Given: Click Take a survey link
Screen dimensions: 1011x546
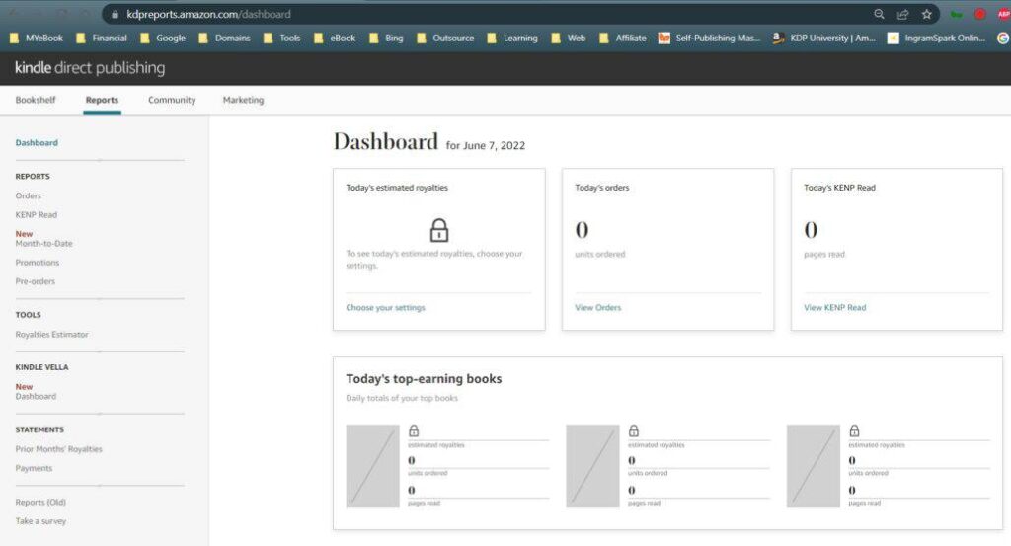Looking at the screenshot, I should [x=40, y=521].
